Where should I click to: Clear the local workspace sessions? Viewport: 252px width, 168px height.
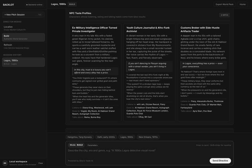pyautogui.click(x=41, y=163)
